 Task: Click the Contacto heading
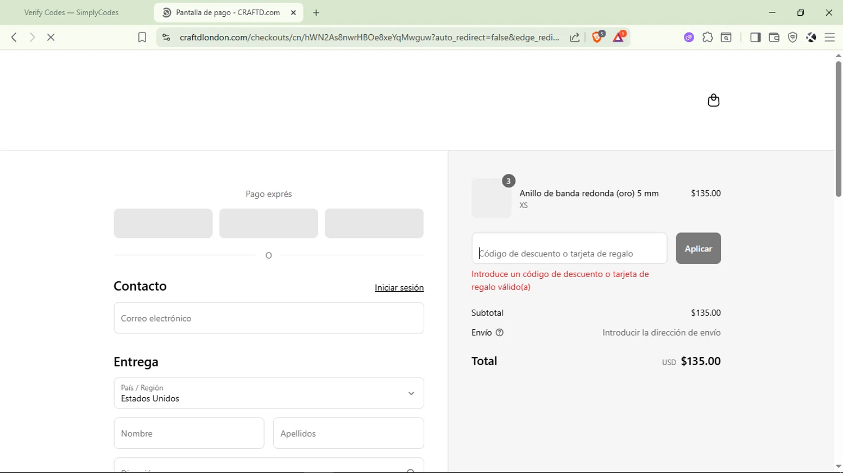pyautogui.click(x=140, y=286)
